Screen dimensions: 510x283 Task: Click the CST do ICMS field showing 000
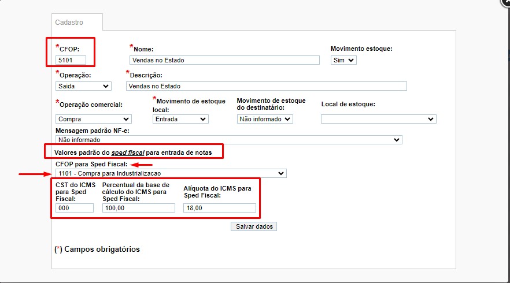click(75, 208)
